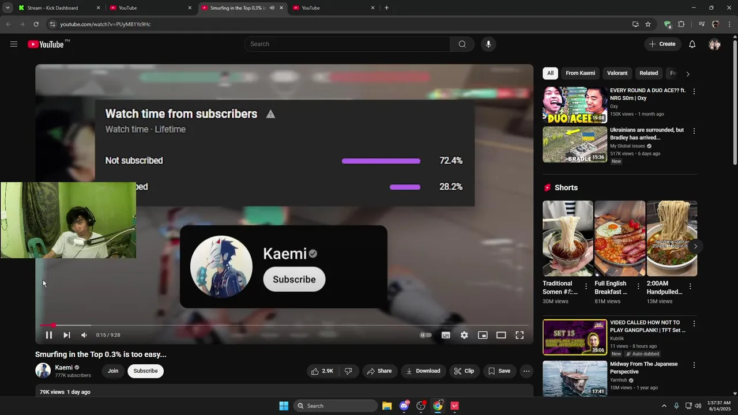Open File Explorer from taskbar

[387, 406]
